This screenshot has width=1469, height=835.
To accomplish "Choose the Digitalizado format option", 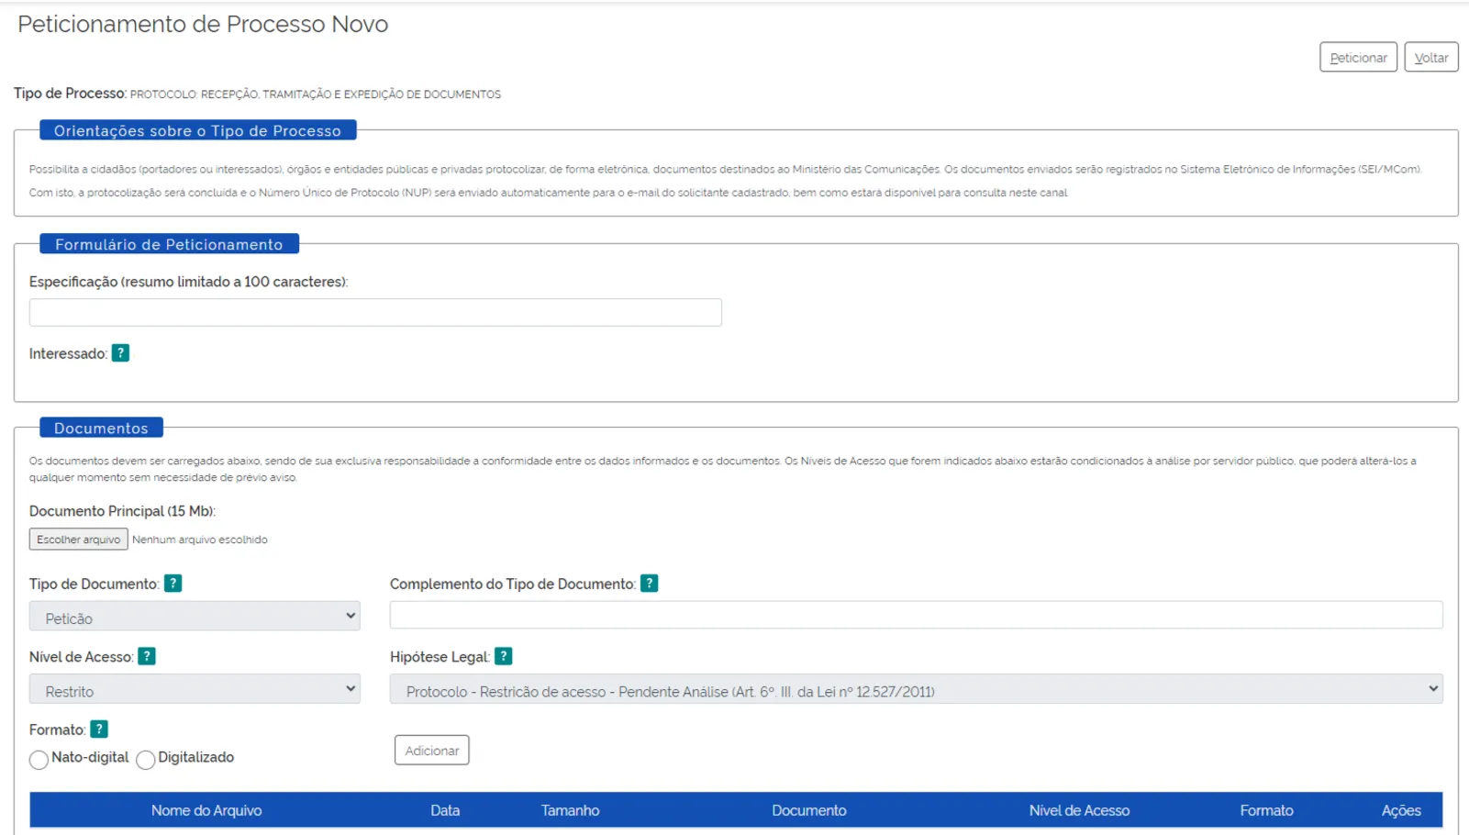I will point(145,760).
